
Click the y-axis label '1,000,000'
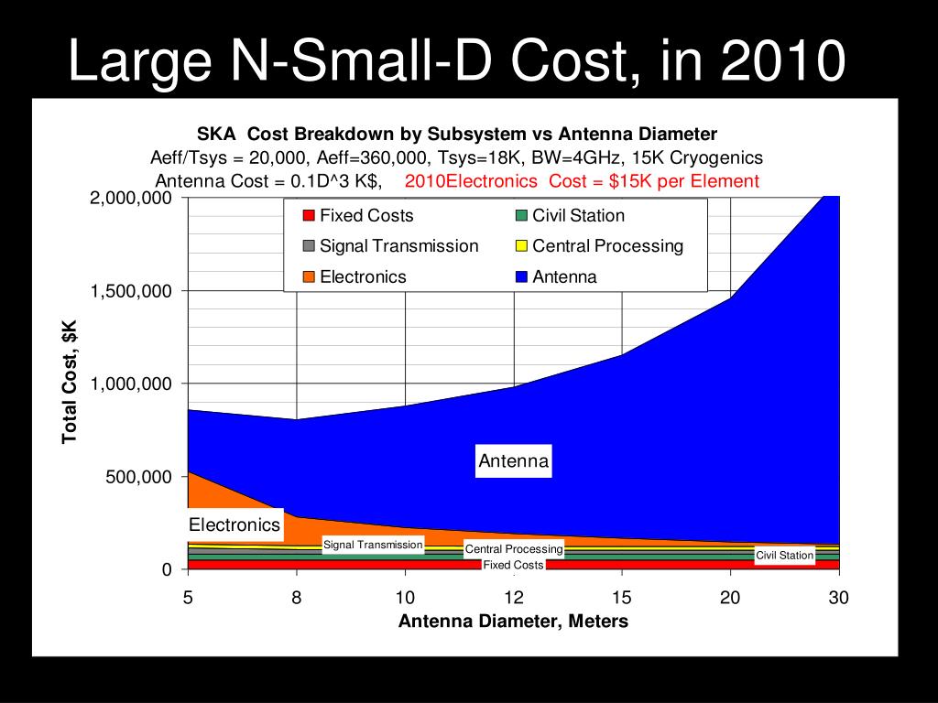click(x=131, y=384)
